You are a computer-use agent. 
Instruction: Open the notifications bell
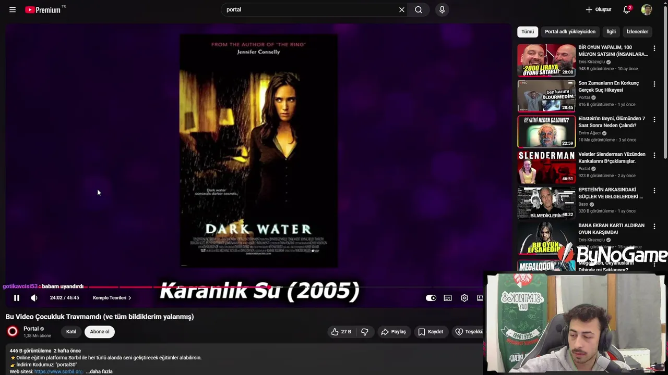pos(627,9)
